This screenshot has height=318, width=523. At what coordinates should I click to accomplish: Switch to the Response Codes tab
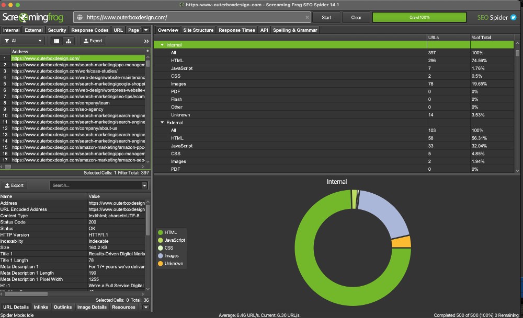tap(90, 30)
